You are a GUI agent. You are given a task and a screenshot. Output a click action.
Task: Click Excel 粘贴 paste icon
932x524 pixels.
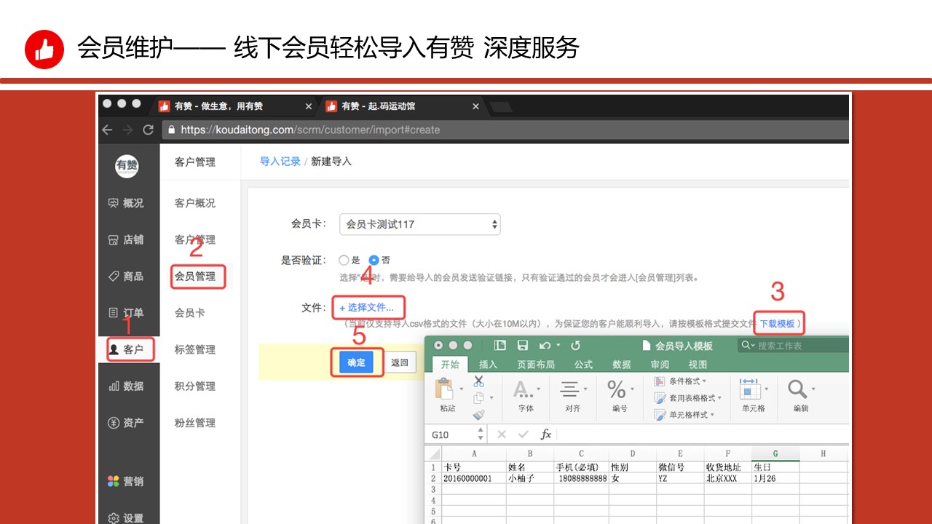444,389
